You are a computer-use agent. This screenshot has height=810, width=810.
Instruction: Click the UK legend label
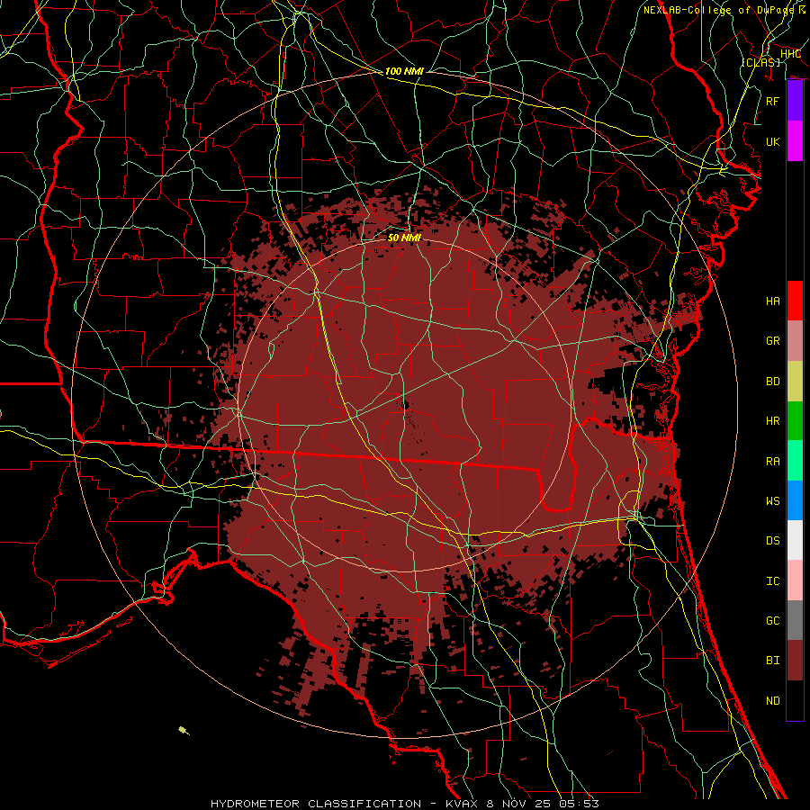point(772,141)
